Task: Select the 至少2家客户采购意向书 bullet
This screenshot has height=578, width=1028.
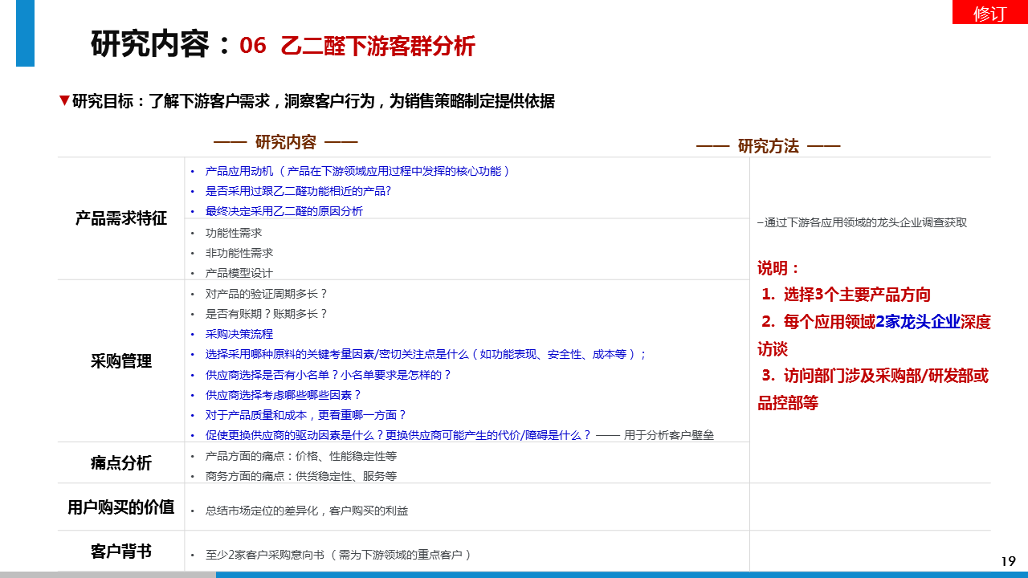Action: coord(337,555)
